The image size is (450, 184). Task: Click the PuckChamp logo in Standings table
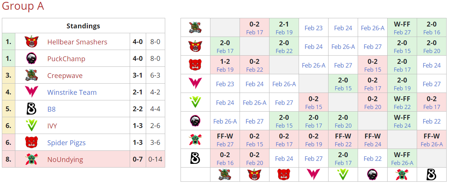tap(32, 59)
